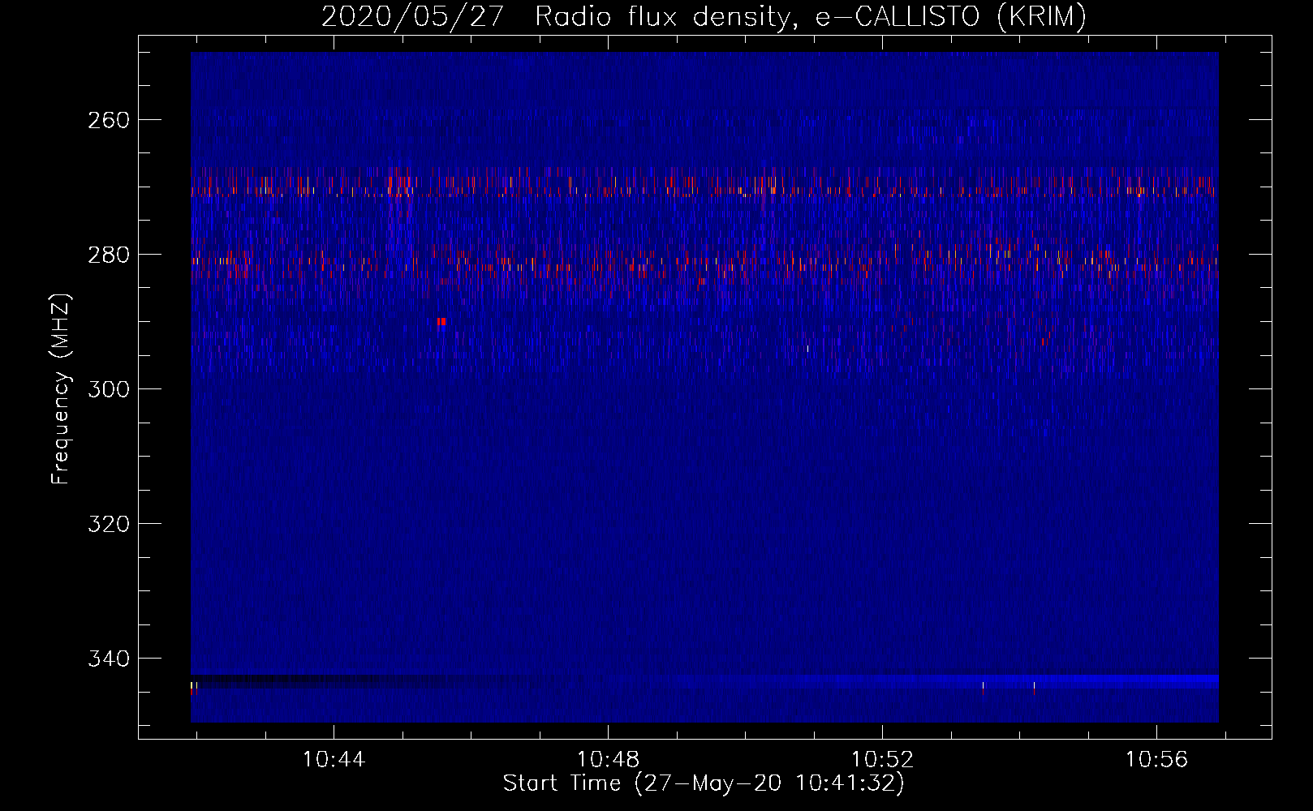This screenshot has height=811, width=1313.
Task: Click the red square spot near 290 MHz
Action: [x=441, y=322]
